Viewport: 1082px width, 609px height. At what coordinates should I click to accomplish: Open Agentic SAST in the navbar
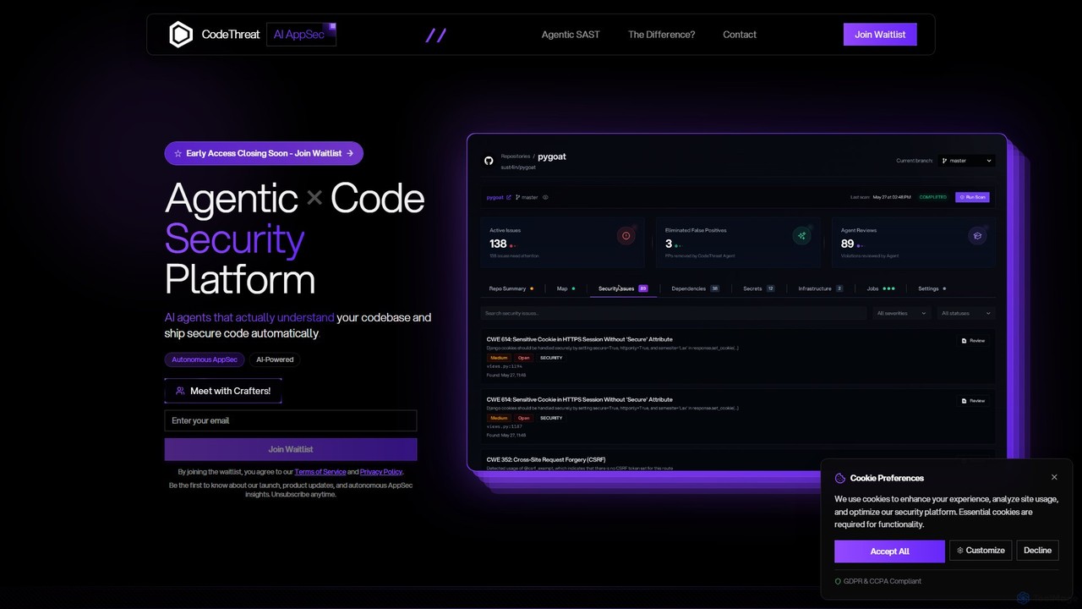tap(571, 35)
